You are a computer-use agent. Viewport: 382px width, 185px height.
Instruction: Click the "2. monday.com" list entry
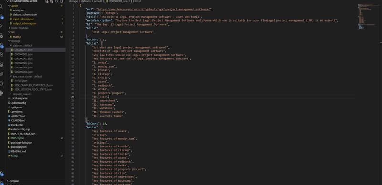point(104,66)
